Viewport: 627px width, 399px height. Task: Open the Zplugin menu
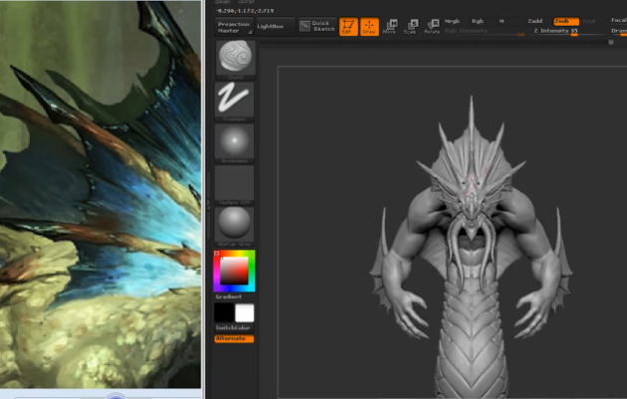(x=222, y=2)
